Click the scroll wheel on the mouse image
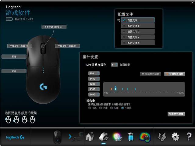 43,48
